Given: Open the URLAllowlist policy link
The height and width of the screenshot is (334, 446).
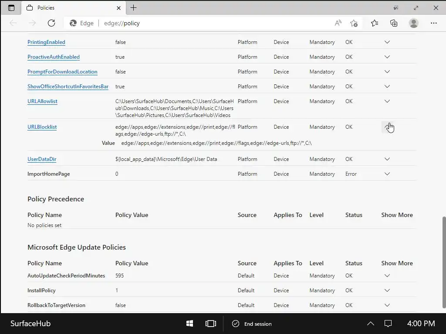Looking at the screenshot, I should tap(42, 101).
